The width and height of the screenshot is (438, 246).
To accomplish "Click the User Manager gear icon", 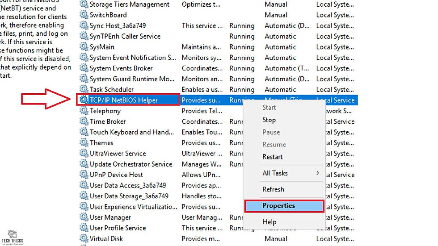I will [x=84, y=217].
